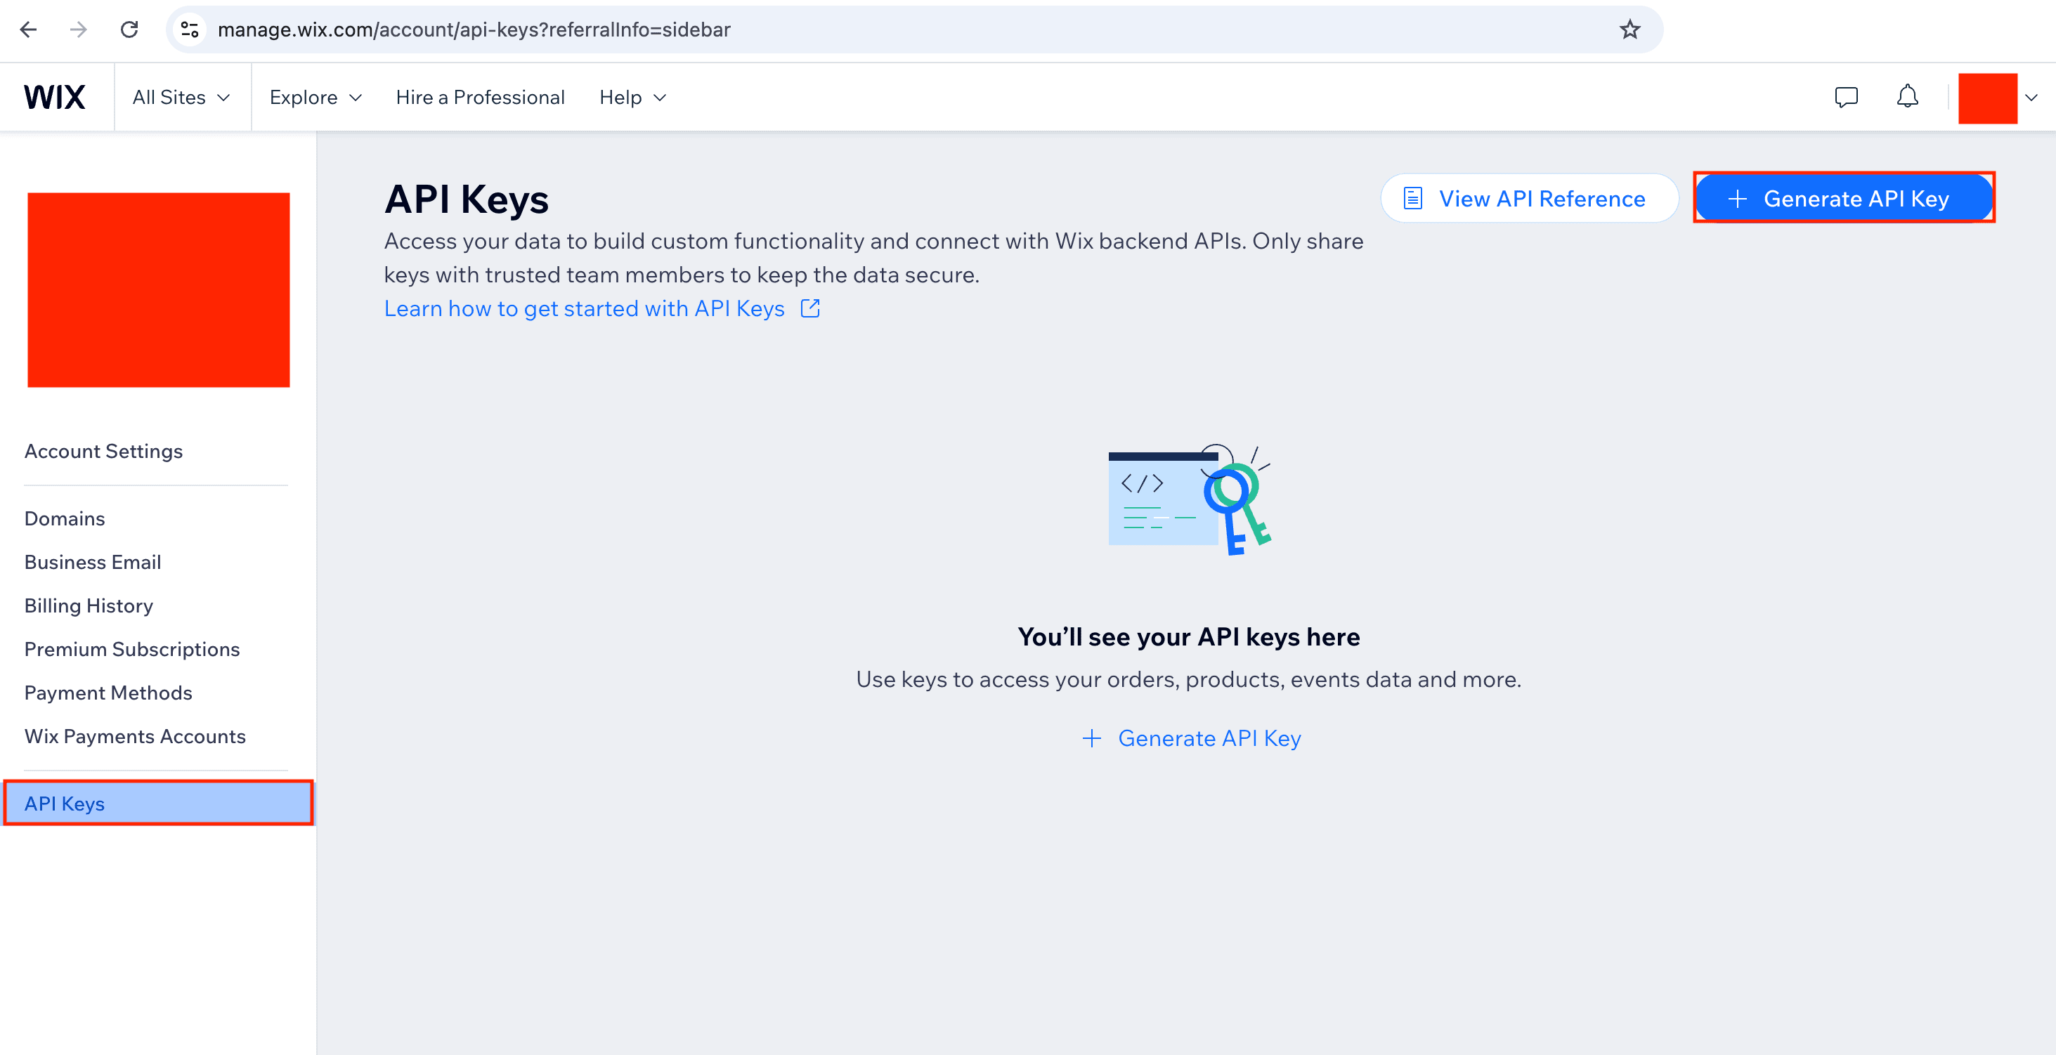Open the Explore dropdown menu
The height and width of the screenshot is (1055, 2056).
[316, 98]
